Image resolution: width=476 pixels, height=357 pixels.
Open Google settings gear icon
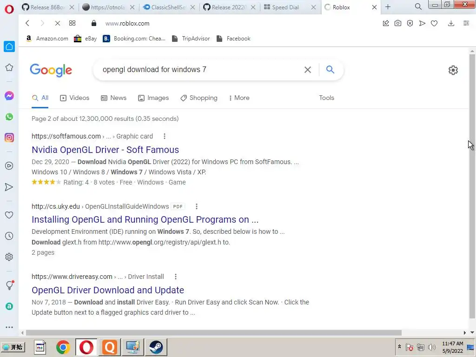pos(453,70)
